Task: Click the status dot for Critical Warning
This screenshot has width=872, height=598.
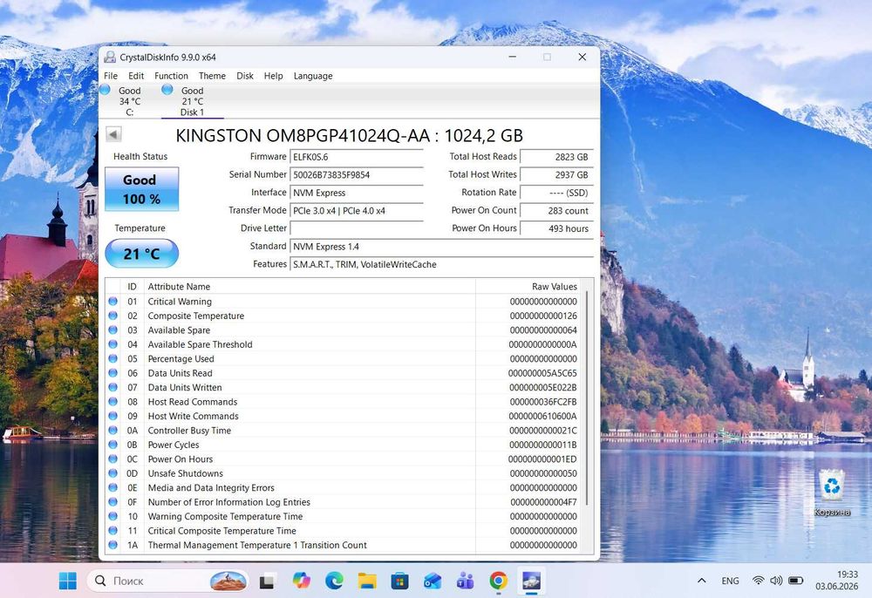Action: coord(112,302)
